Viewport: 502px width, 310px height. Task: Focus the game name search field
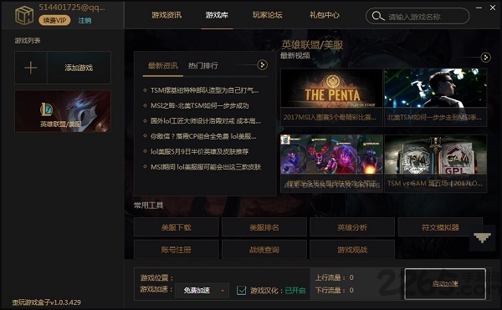[417, 16]
